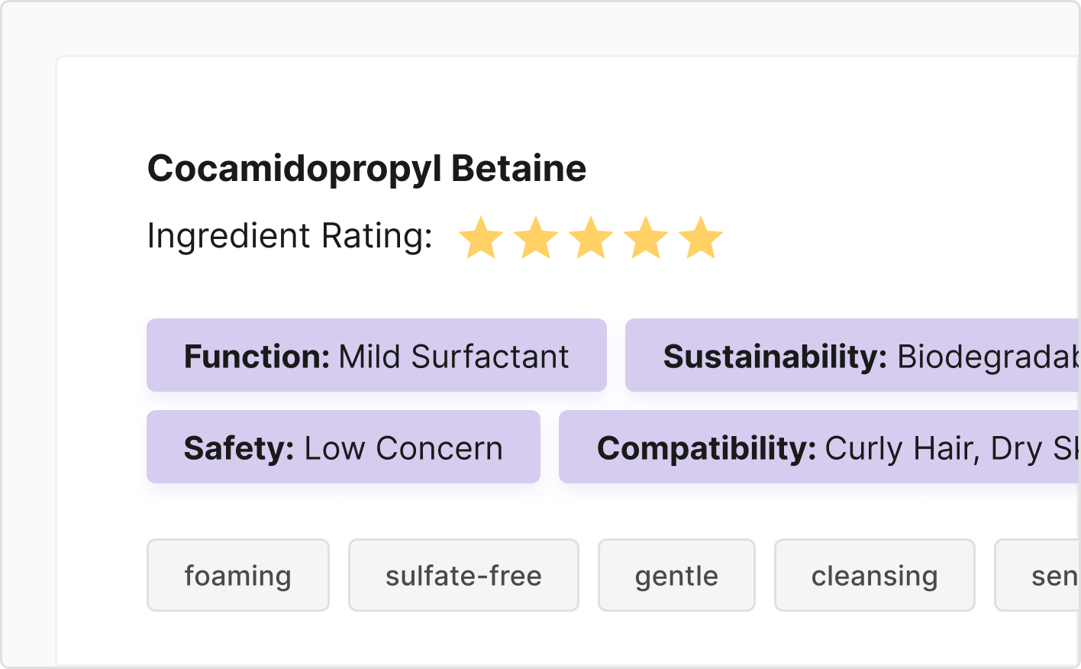Click the 'gentle' tag chip
1081x669 pixels.
tap(676, 575)
